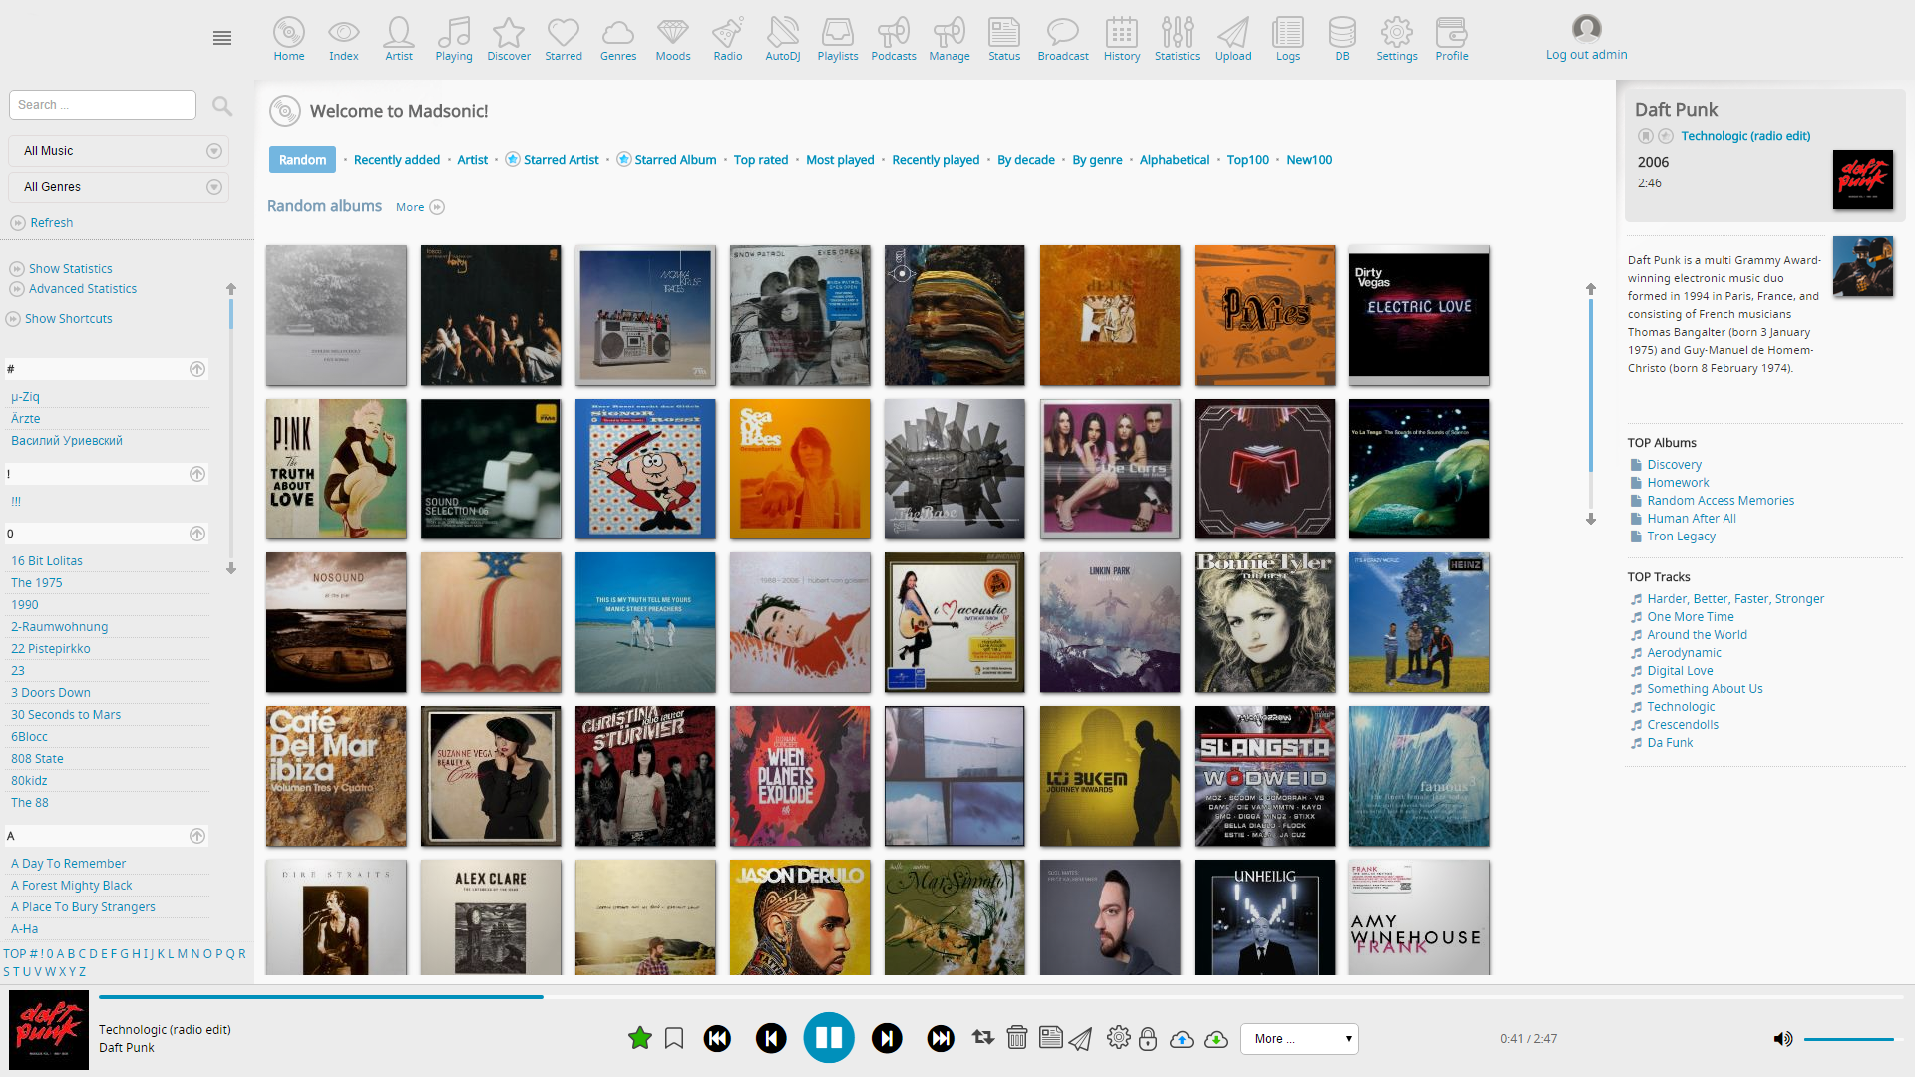This screenshot has width=1915, height=1077.
Task: Open the Home page icon
Action: click(289, 33)
